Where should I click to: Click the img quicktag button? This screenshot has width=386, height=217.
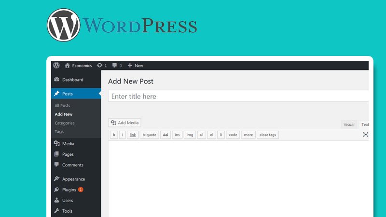(x=190, y=135)
